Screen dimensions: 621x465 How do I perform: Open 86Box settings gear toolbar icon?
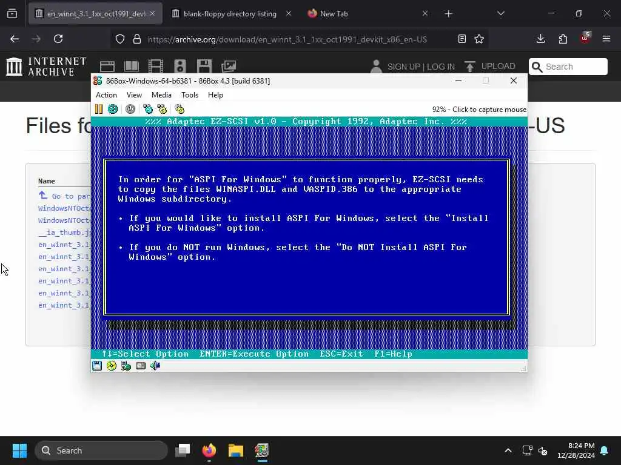click(x=180, y=109)
